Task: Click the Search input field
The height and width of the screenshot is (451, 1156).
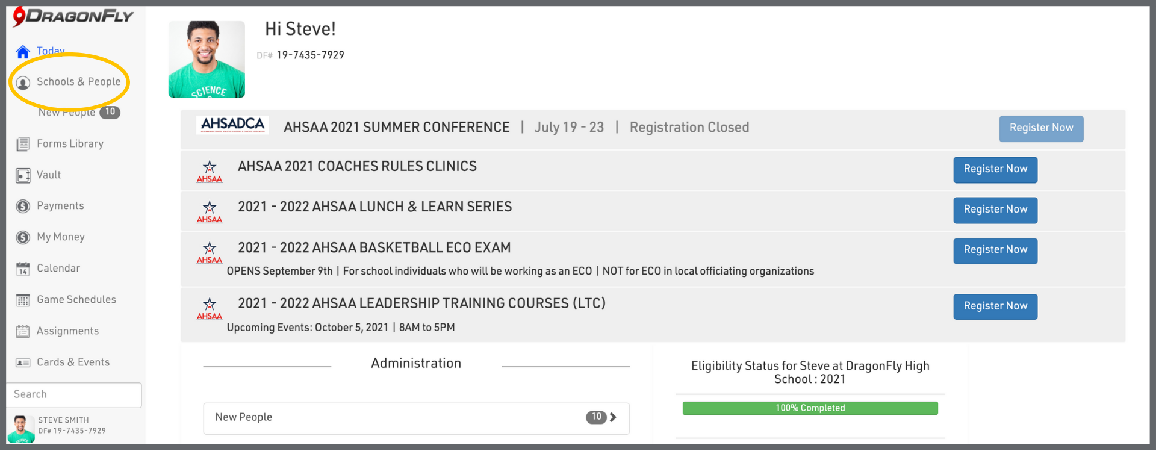Action: pyautogui.click(x=74, y=394)
